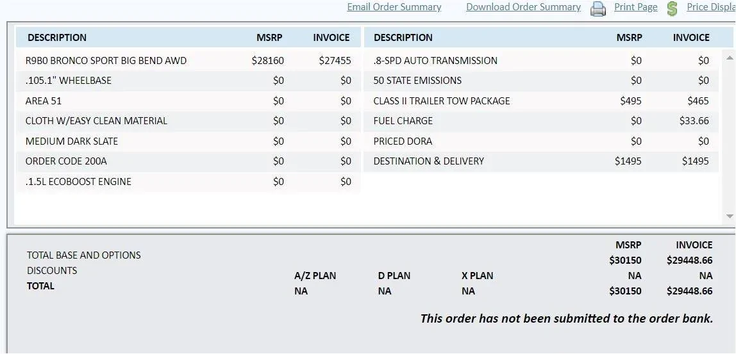Open the Print Page link
This screenshot has height=354, width=736.
point(635,7)
